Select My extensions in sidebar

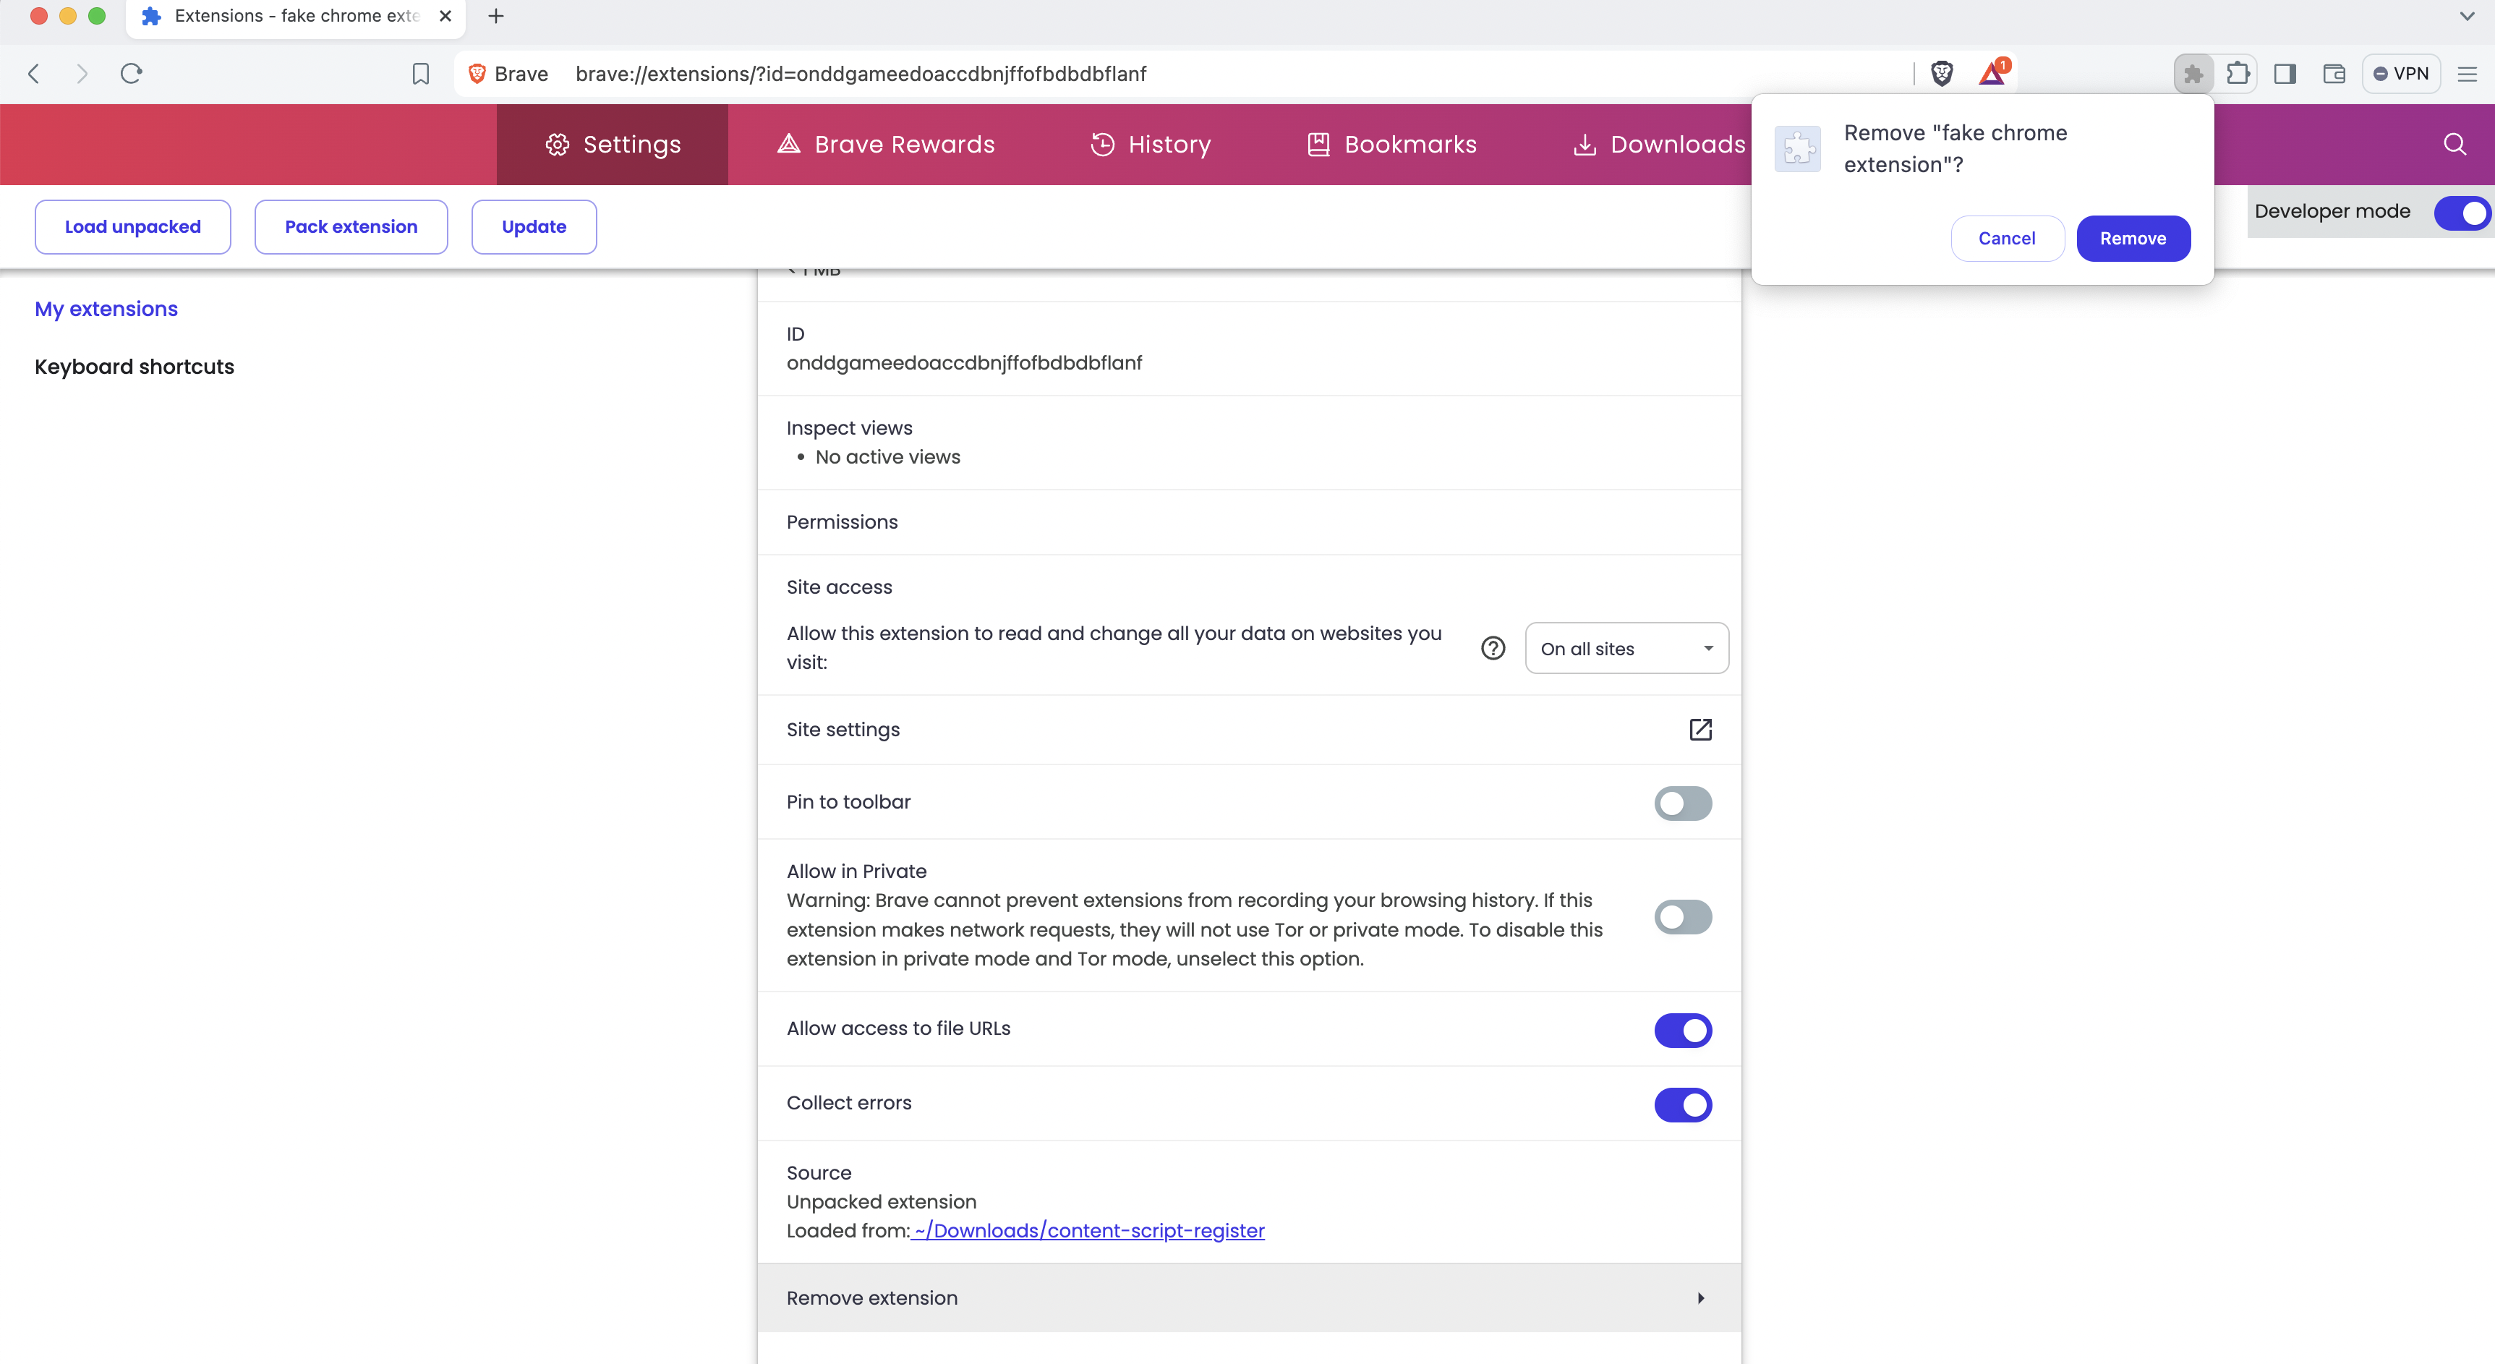pos(106,309)
